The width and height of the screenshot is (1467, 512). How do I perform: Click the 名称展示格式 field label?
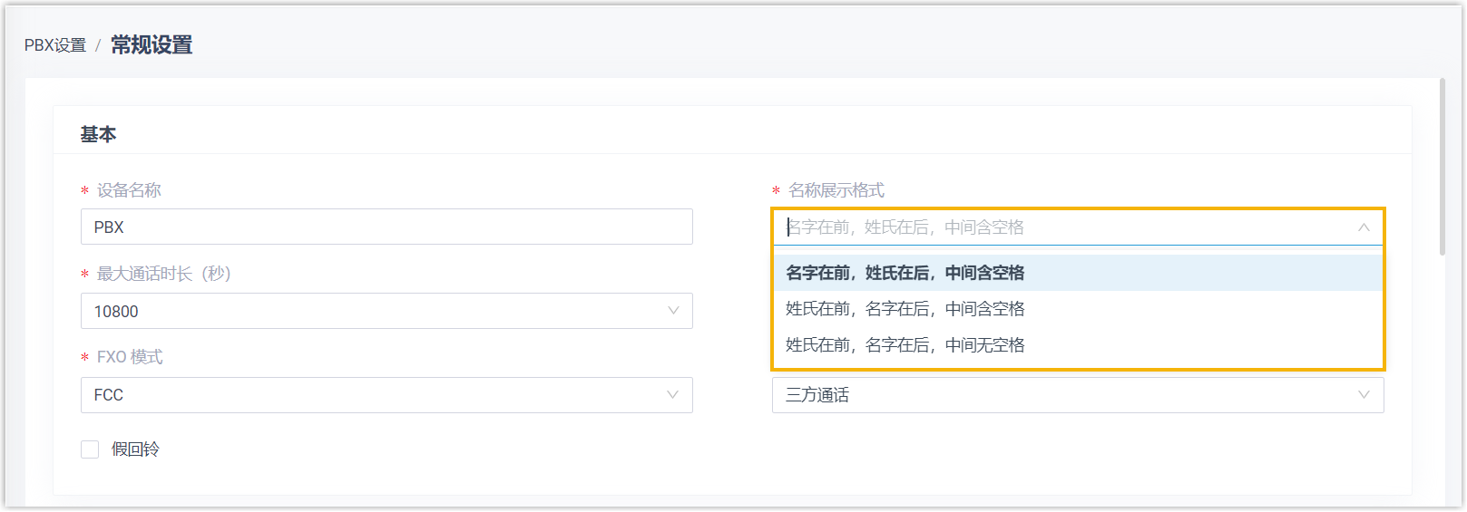pyautogui.click(x=836, y=190)
